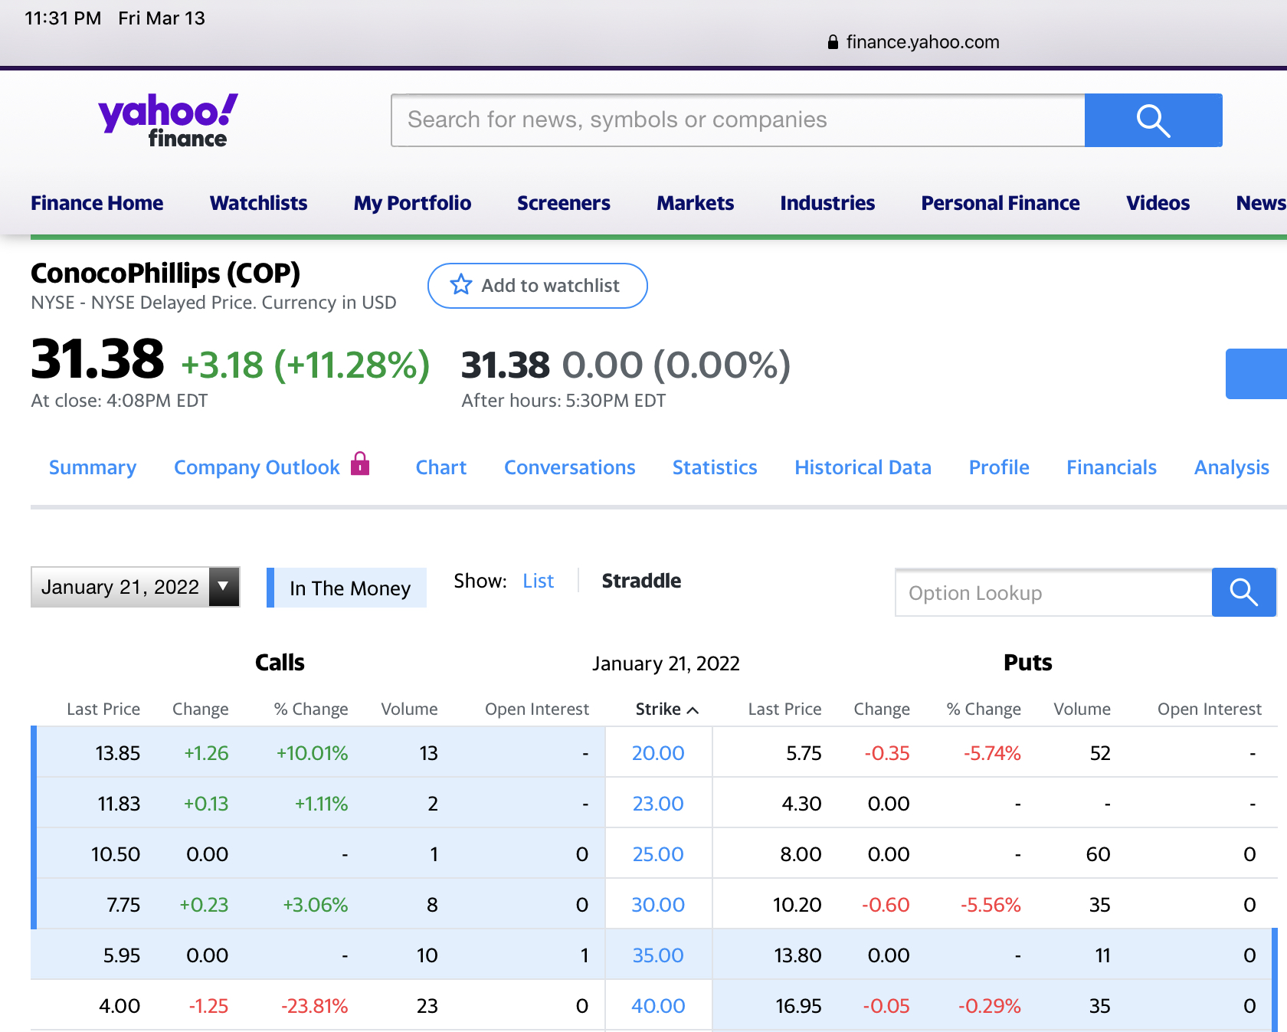
Task: Switch option view to Straddle
Action: coord(640,582)
